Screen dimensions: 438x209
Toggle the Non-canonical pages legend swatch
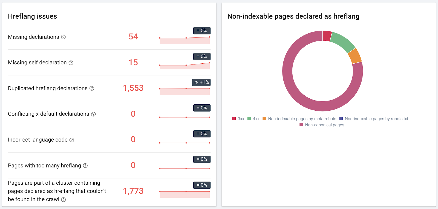301,125
